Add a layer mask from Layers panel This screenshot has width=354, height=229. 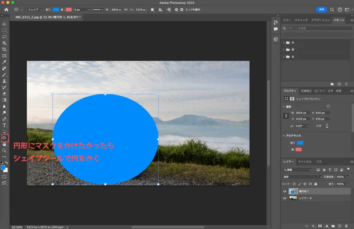(x=320, y=226)
